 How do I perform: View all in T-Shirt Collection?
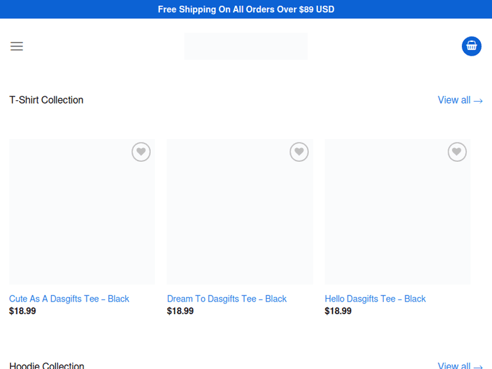click(x=460, y=100)
